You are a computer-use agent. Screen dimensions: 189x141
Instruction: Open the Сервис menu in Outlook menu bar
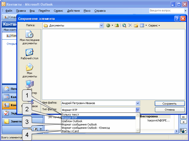click(58, 11)
